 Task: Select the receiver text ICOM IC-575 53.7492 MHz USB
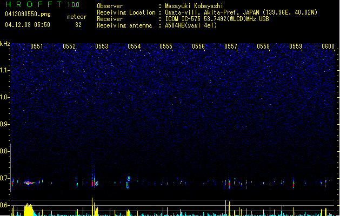217,19
